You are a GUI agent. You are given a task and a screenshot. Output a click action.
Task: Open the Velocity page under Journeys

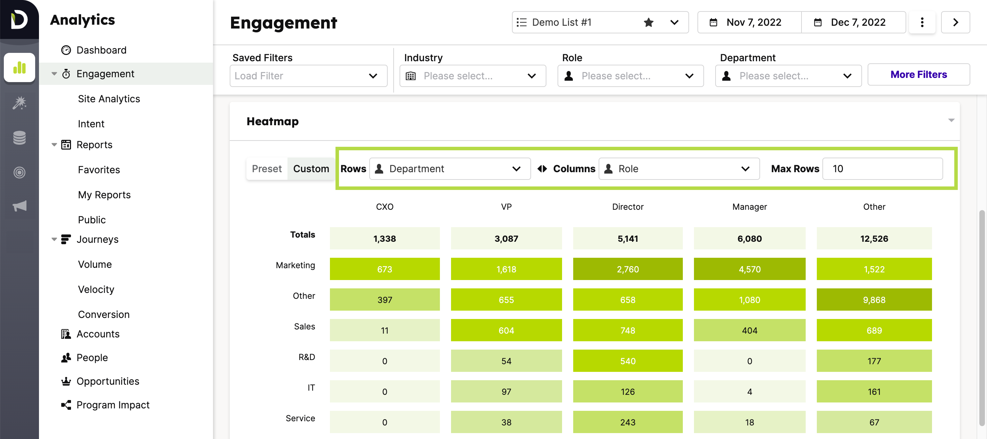click(x=96, y=289)
